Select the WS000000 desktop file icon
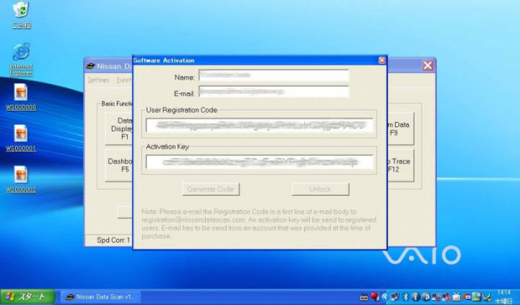 point(21,97)
